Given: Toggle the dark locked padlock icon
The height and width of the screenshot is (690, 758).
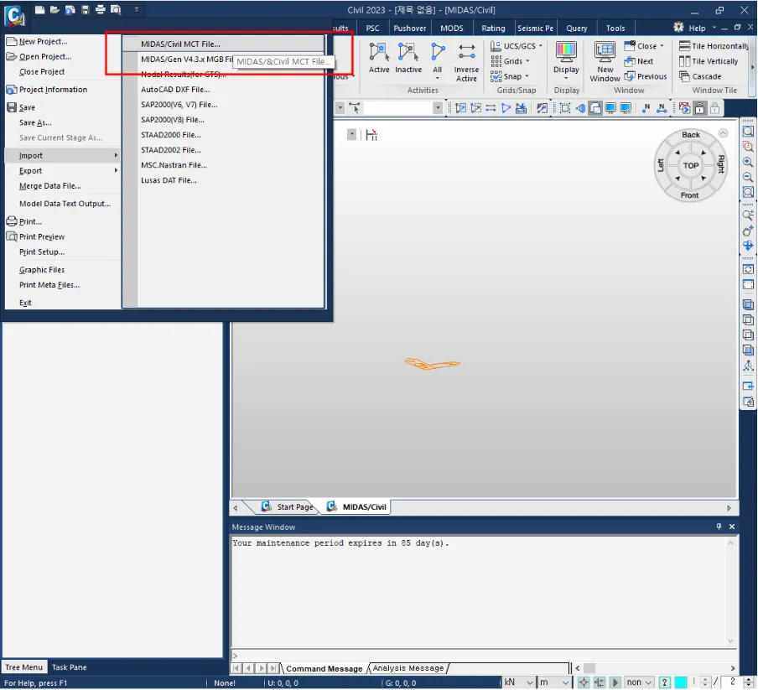Looking at the screenshot, I should click(699, 108).
